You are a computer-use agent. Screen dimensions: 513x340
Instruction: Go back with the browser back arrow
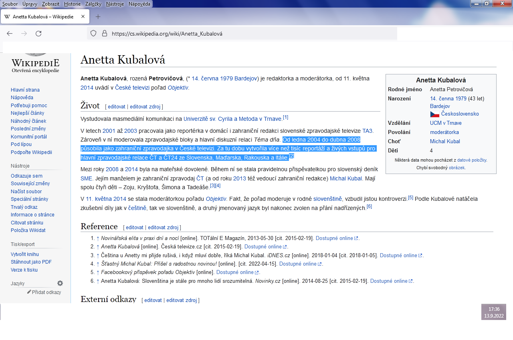coord(10,34)
